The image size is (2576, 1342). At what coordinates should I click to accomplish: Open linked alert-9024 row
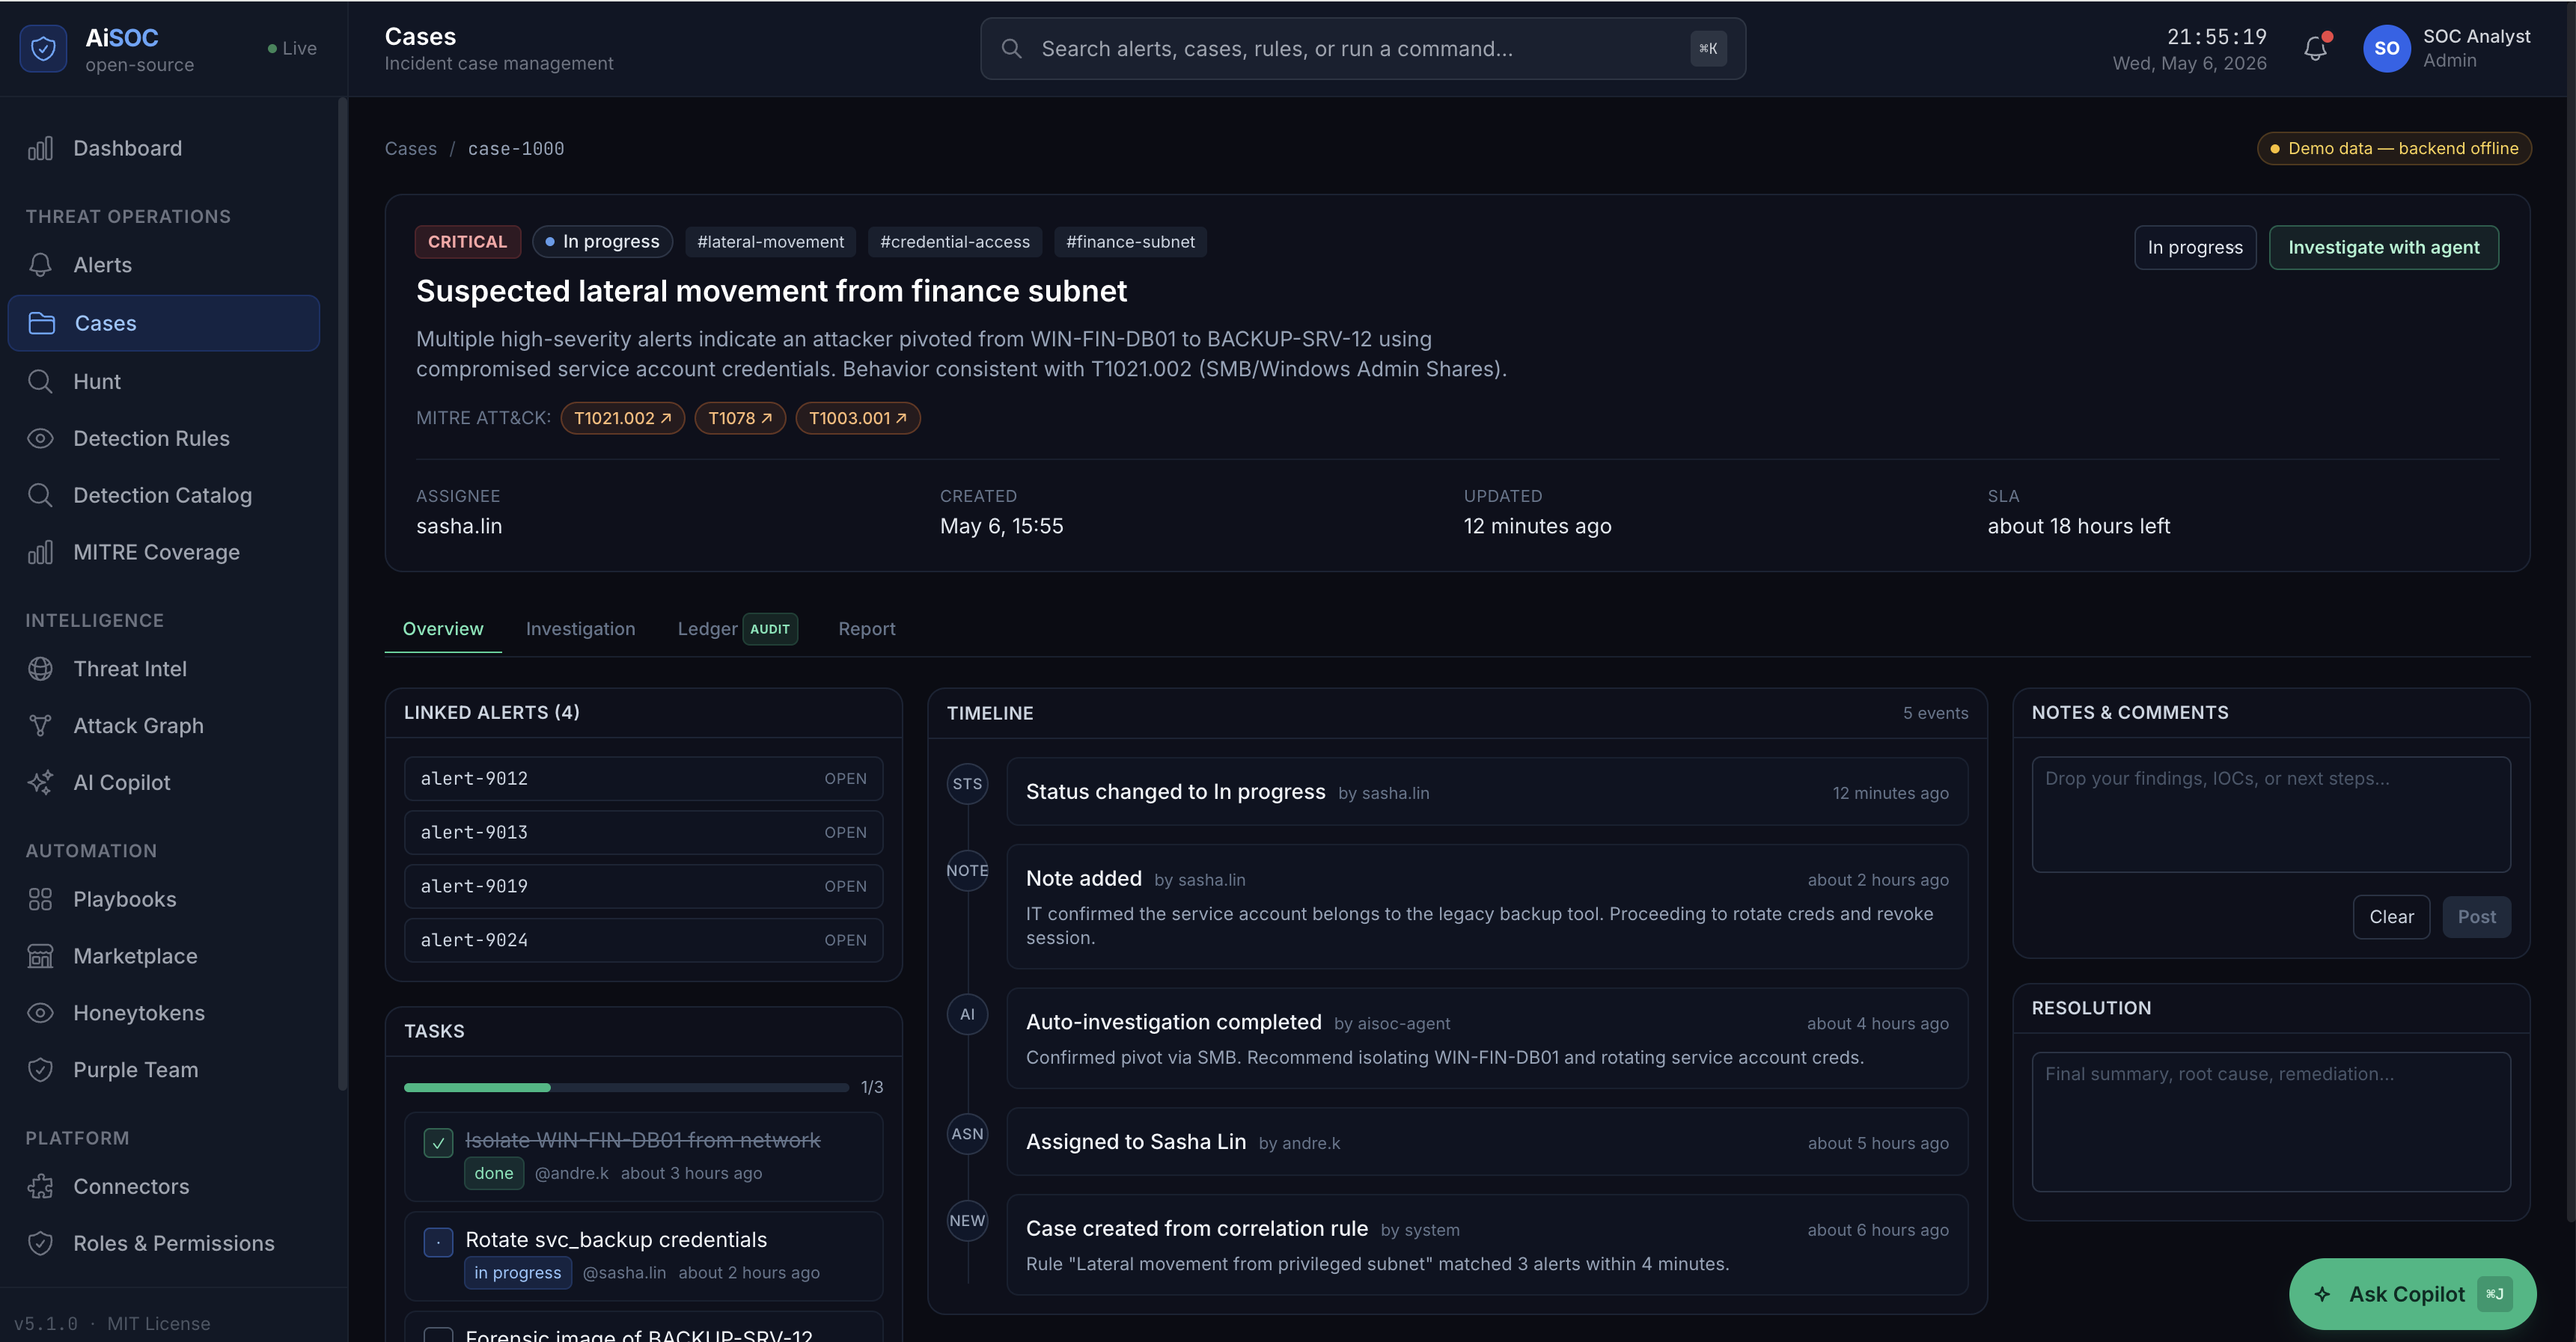point(643,940)
